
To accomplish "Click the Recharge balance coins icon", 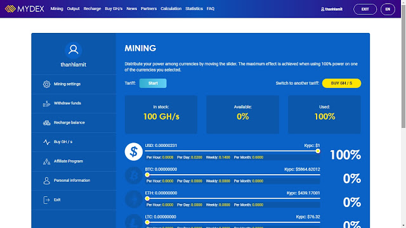I will [46, 123].
